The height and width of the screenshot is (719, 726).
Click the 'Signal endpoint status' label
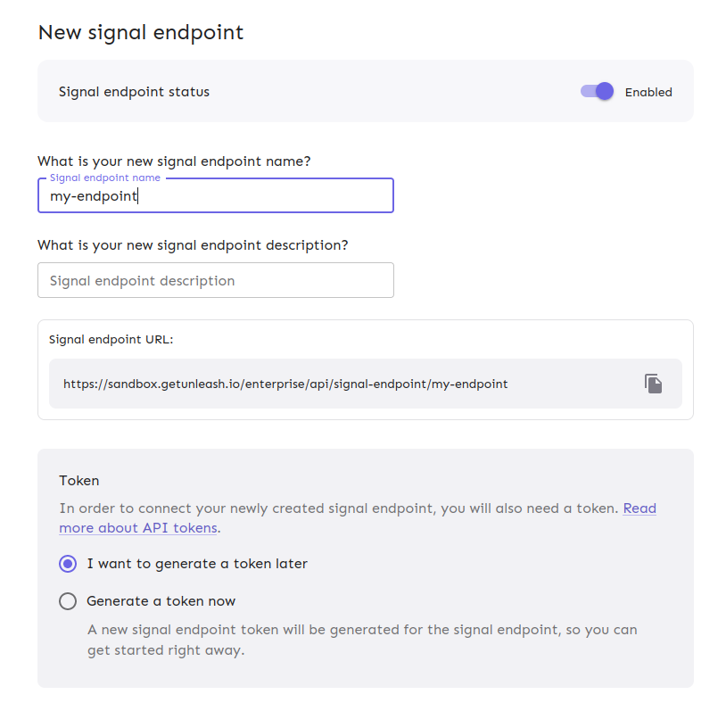click(134, 91)
